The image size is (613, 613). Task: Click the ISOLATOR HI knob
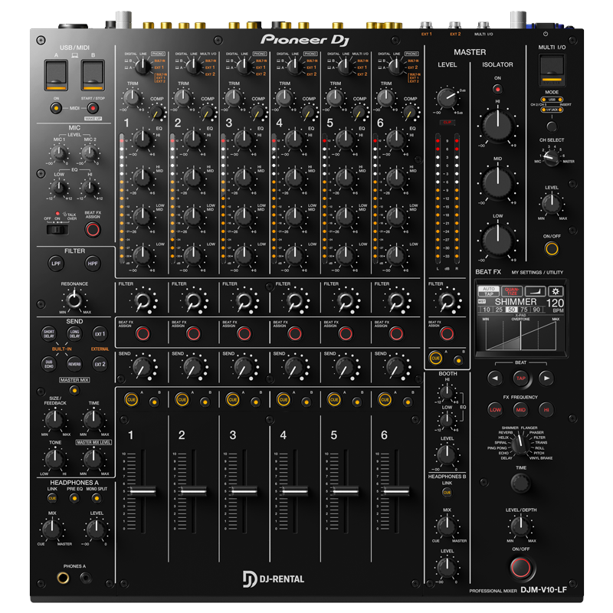(497, 126)
